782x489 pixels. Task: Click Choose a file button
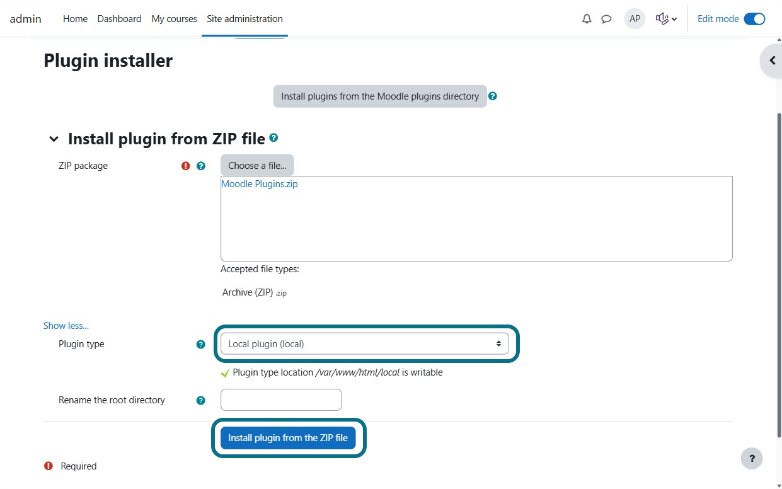257,166
